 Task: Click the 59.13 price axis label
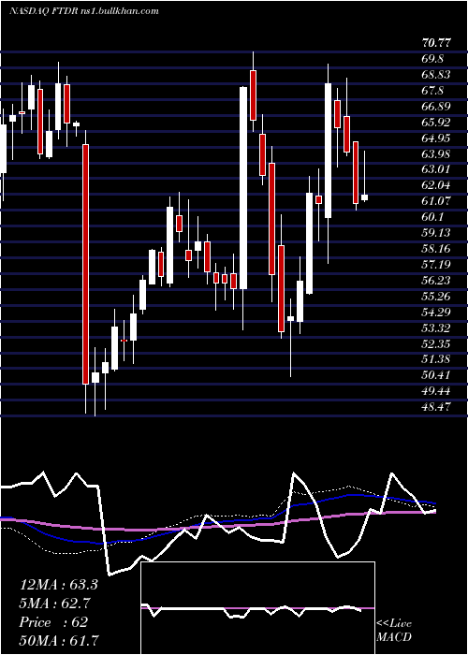point(436,233)
